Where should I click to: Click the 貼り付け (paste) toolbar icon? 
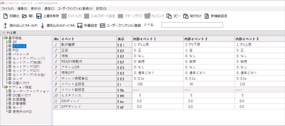[x=186, y=16]
